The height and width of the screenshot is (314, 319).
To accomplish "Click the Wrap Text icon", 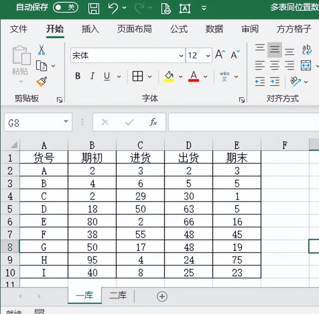I will tap(307, 50).
